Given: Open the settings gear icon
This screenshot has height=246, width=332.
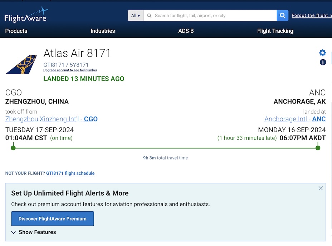Looking at the screenshot, I should pyautogui.click(x=322, y=53).
